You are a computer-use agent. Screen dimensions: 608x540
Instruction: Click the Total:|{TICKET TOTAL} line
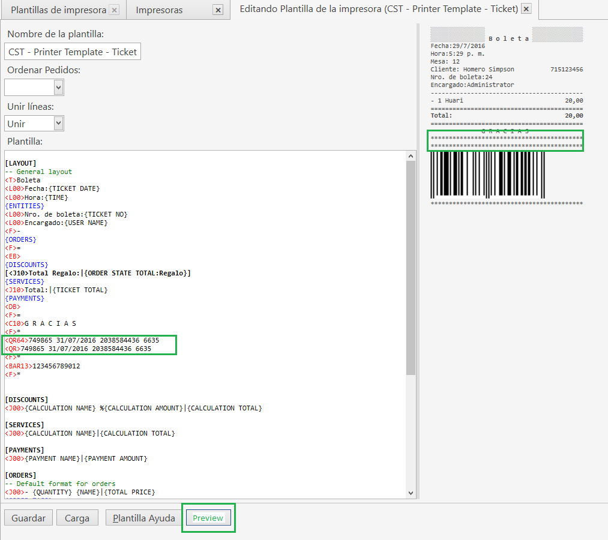[x=56, y=290]
